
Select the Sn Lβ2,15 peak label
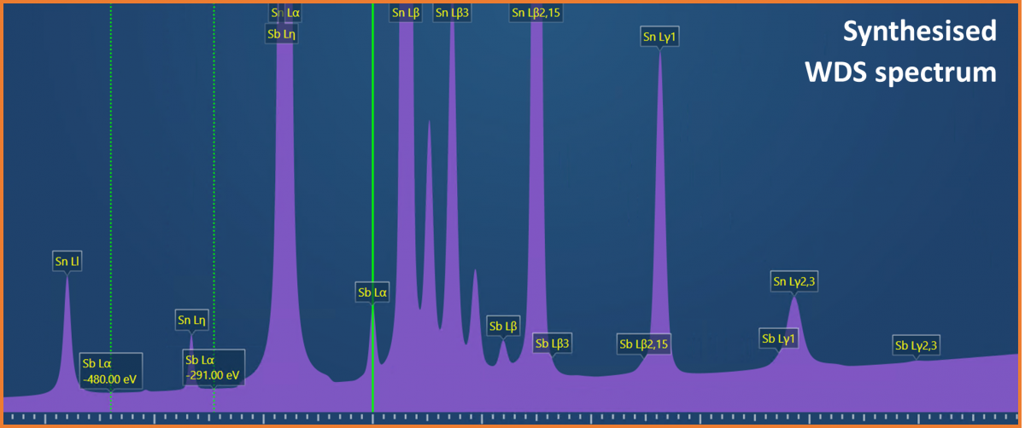tap(536, 13)
